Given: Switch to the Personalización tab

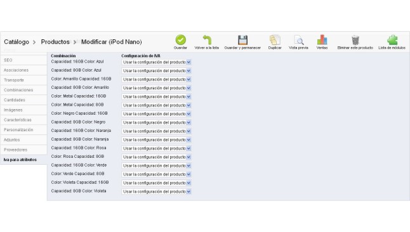Looking at the screenshot, I should click(x=23, y=130).
